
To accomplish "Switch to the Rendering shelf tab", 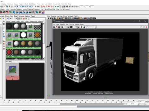I will 31,9.
